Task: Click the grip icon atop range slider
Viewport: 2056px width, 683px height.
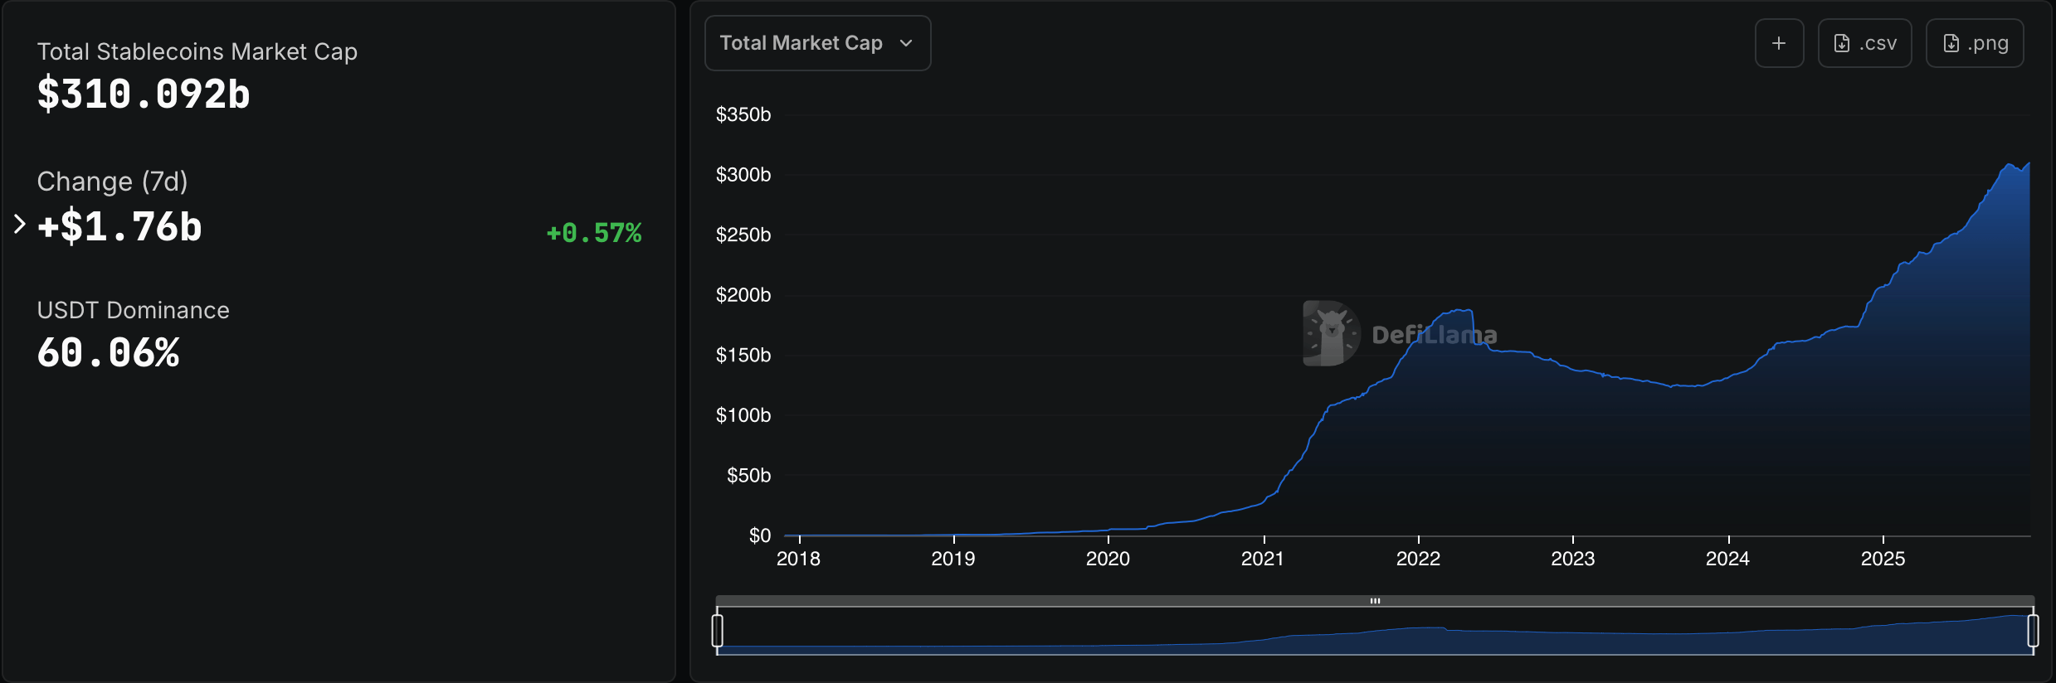Action: pos(1375,601)
